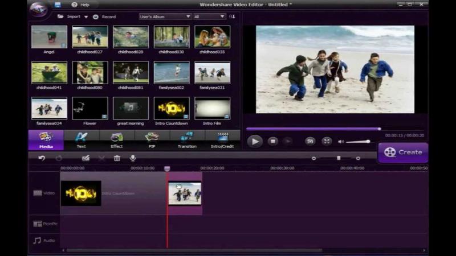Click the save disk icon in title bar
Screen dimensions: 456x256
point(58,5)
